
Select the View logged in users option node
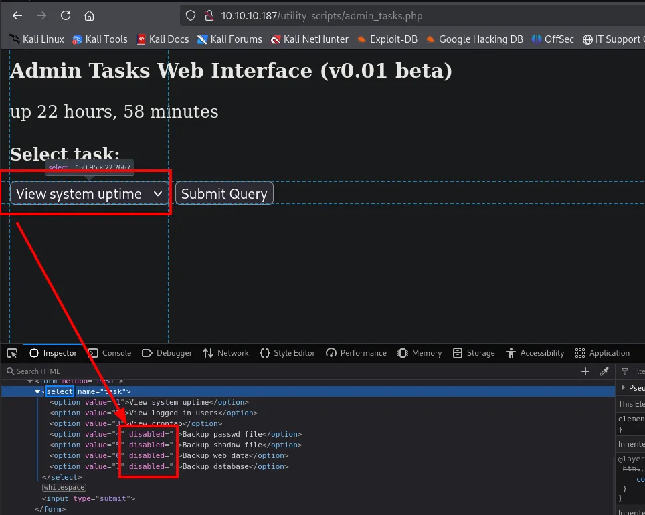point(153,413)
